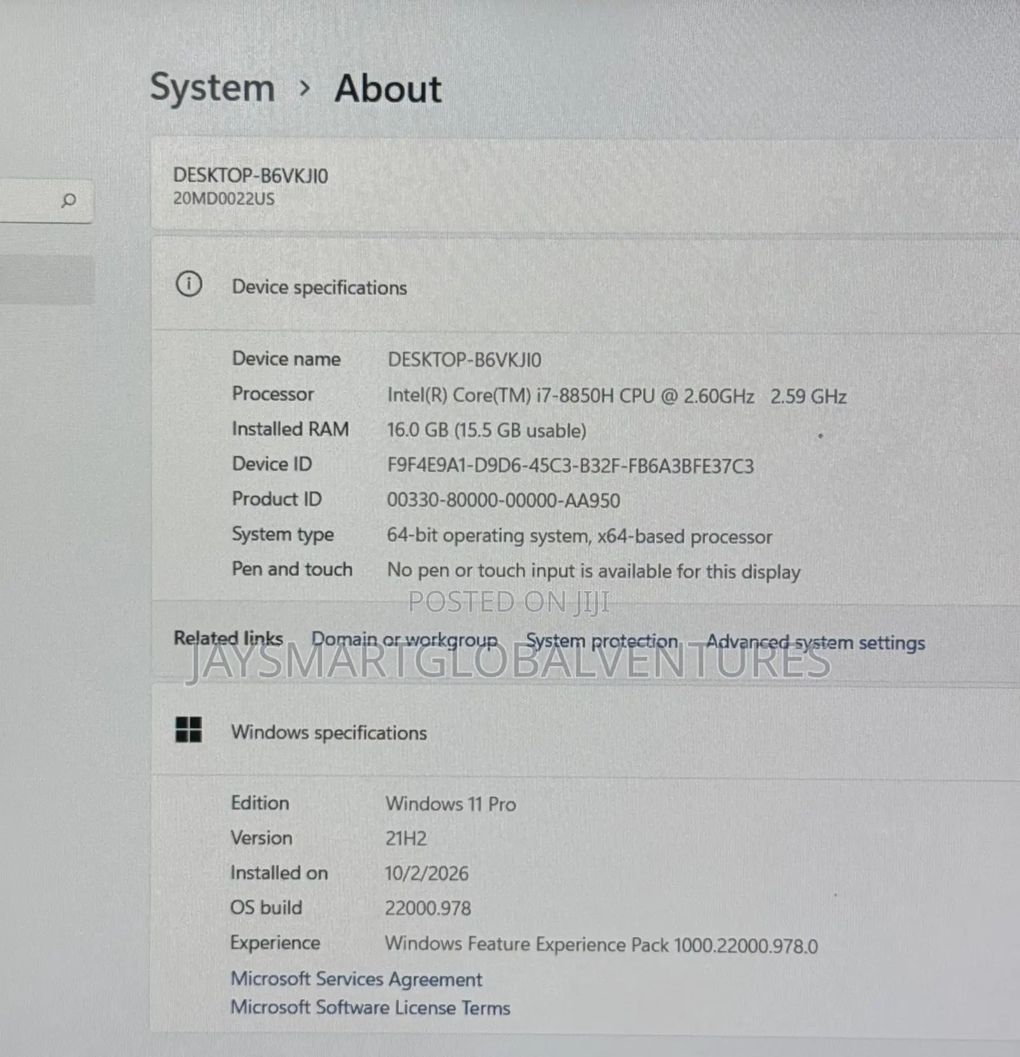1020x1057 pixels.
Task: Click the About page heading
Action: (x=388, y=89)
